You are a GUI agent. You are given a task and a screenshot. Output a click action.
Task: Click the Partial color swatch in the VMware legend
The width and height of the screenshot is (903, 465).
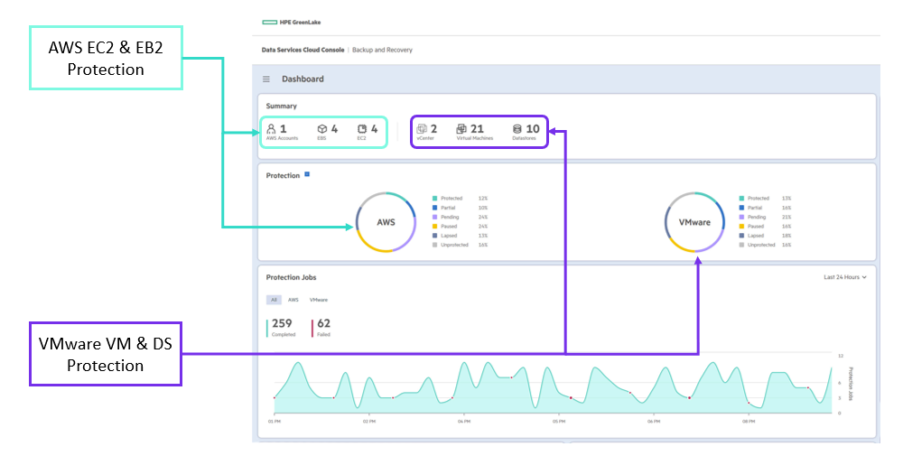[741, 208]
